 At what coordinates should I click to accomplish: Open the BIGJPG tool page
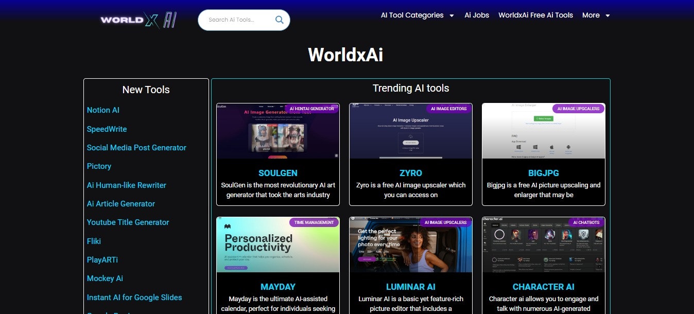click(543, 173)
